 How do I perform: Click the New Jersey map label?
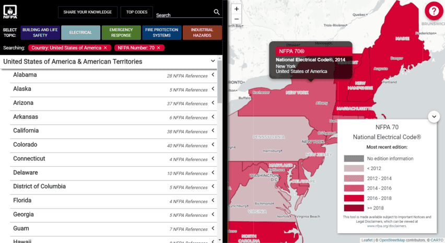pyautogui.click(x=319, y=155)
